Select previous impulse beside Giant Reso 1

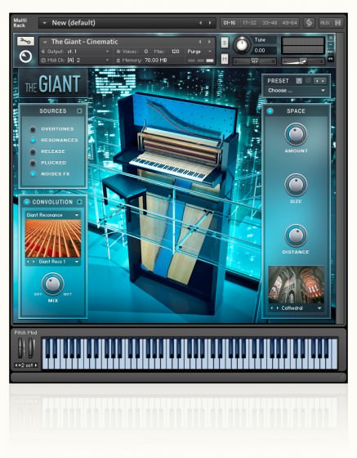(x=29, y=262)
